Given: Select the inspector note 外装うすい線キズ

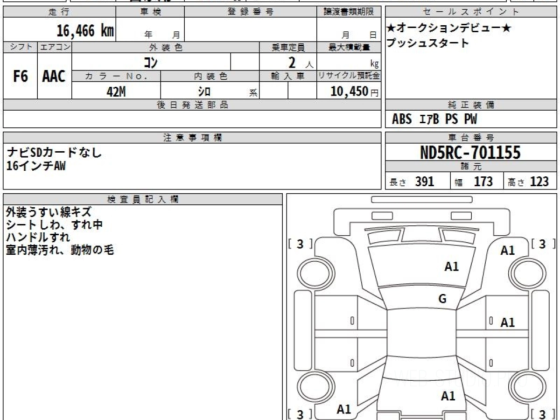Looking at the screenshot, I should (x=49, y=212).
